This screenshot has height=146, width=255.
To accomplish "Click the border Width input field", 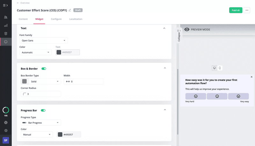I will pyautogui.click(x=84, y=82).
